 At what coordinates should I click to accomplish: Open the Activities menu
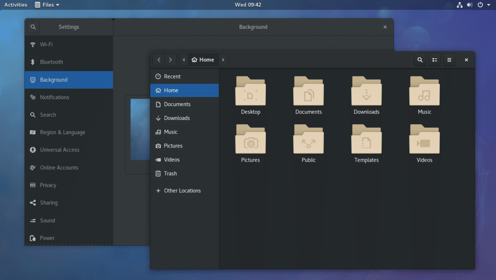pos(15,5)
